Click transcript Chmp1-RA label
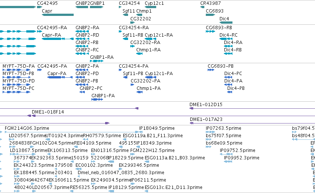The width and height of the screenshot is (315, 193). click(148, 50)
